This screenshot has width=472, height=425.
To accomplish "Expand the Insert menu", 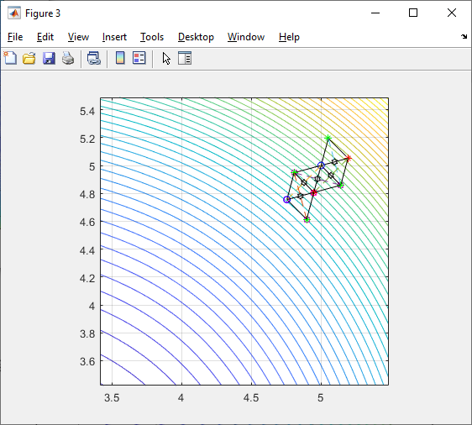I will (114, 37).
